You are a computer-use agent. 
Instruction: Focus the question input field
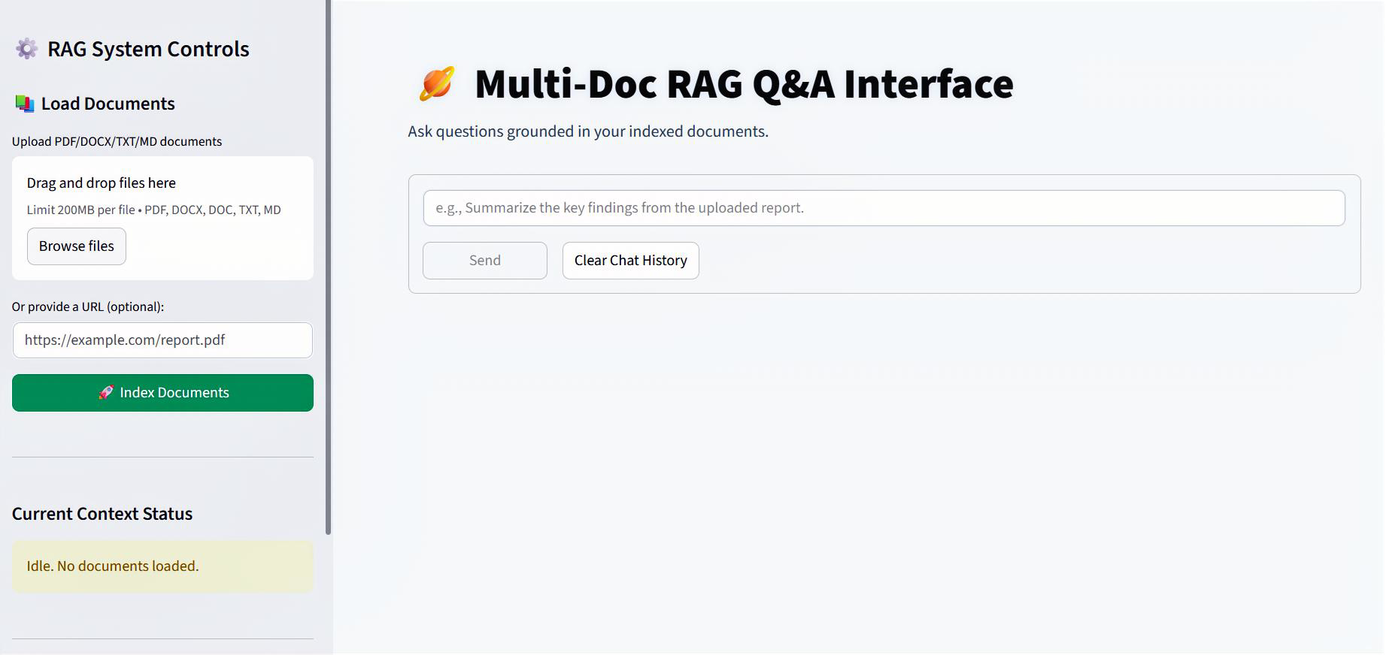pos(884,208)
